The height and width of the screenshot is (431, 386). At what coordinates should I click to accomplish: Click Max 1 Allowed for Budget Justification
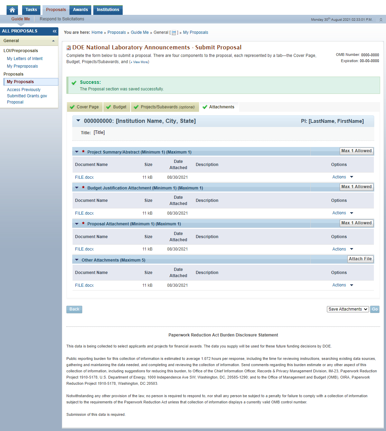(x=357, y=187)
